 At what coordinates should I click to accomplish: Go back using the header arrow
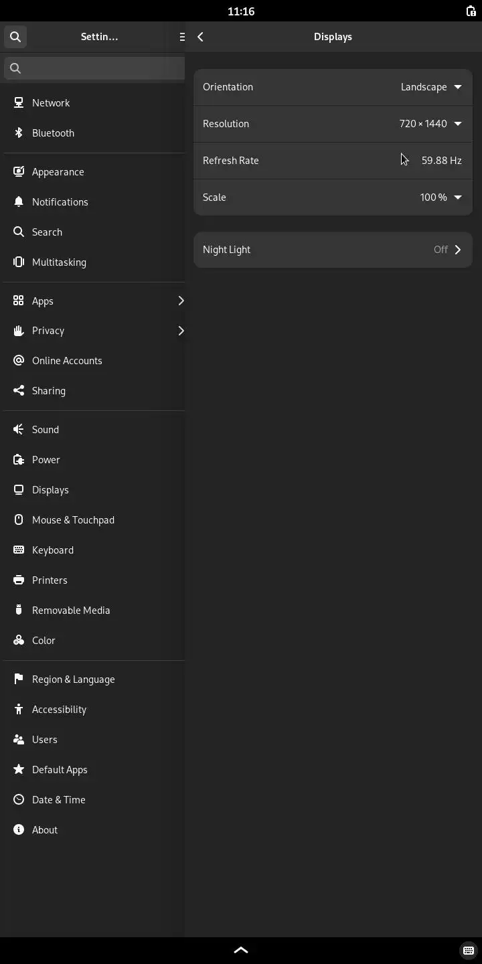(200, 37)
